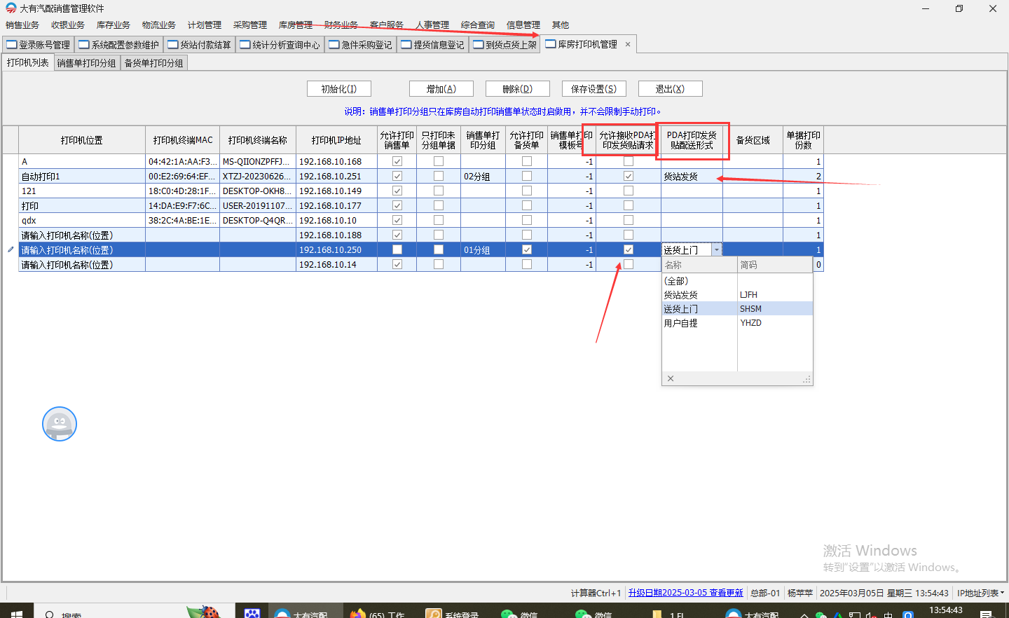
Task: Toggle 允许打印销售单 for 打印 row
Action: [x=397, y=205]
